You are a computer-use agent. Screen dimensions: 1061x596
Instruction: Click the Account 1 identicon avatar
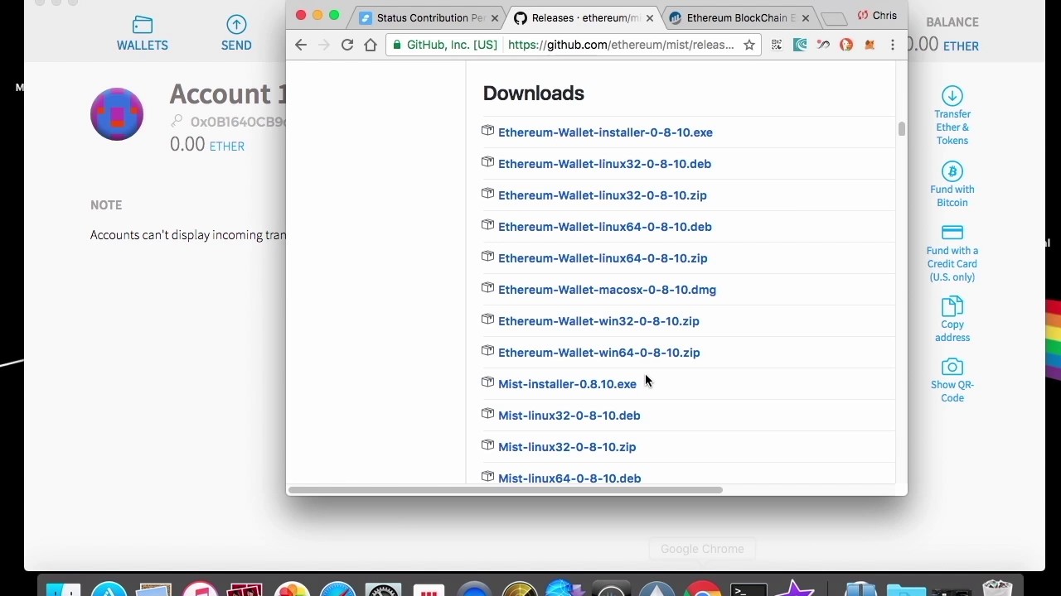pos(117,114)
